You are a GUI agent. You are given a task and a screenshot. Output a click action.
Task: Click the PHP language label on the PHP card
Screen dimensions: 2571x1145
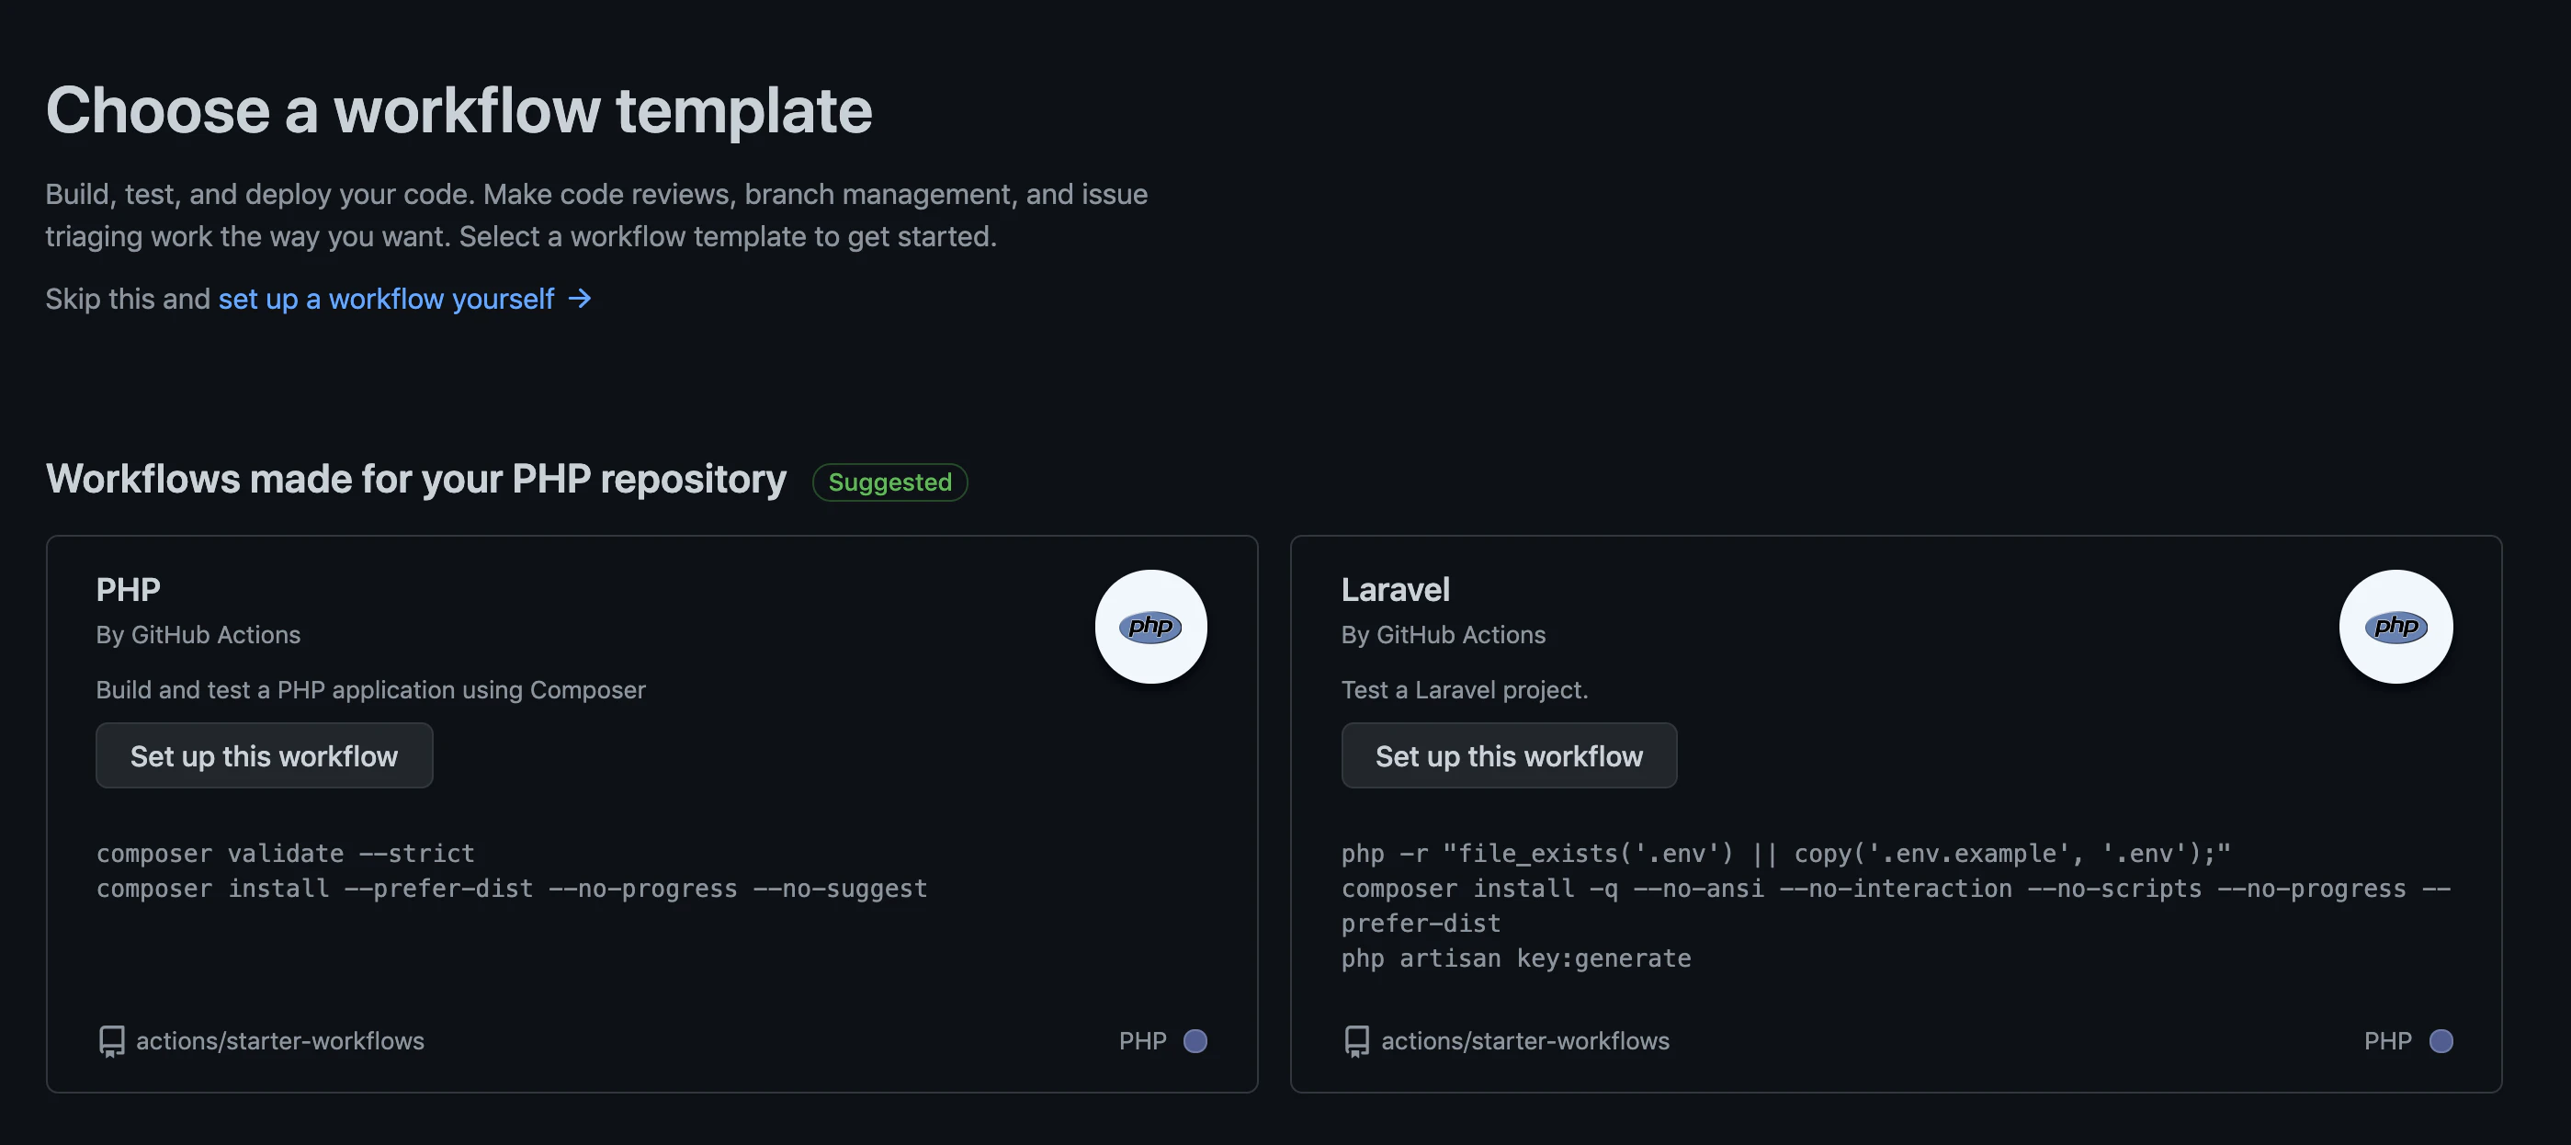[1143, 1041]
